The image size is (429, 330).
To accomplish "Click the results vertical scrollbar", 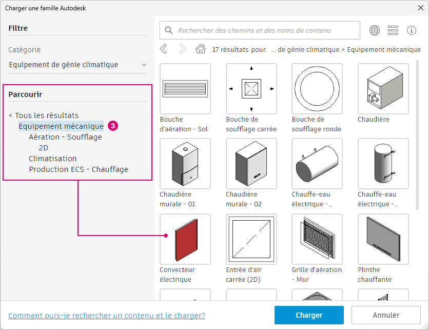I will click(417, 135).
